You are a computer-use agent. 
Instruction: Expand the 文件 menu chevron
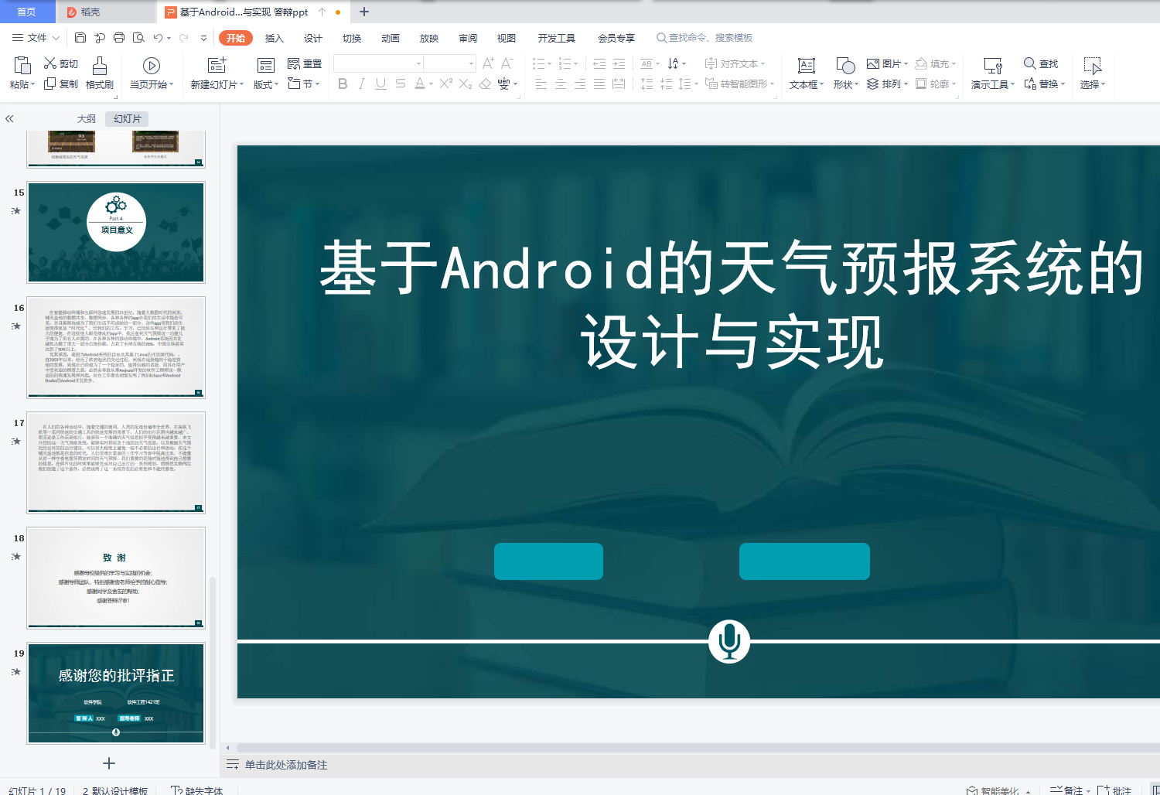(x=56, y=37)
